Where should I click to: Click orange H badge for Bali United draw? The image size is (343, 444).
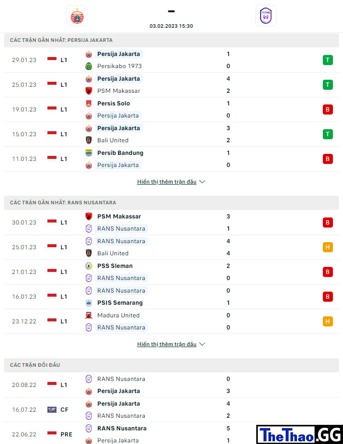click(x=328, y=247)
